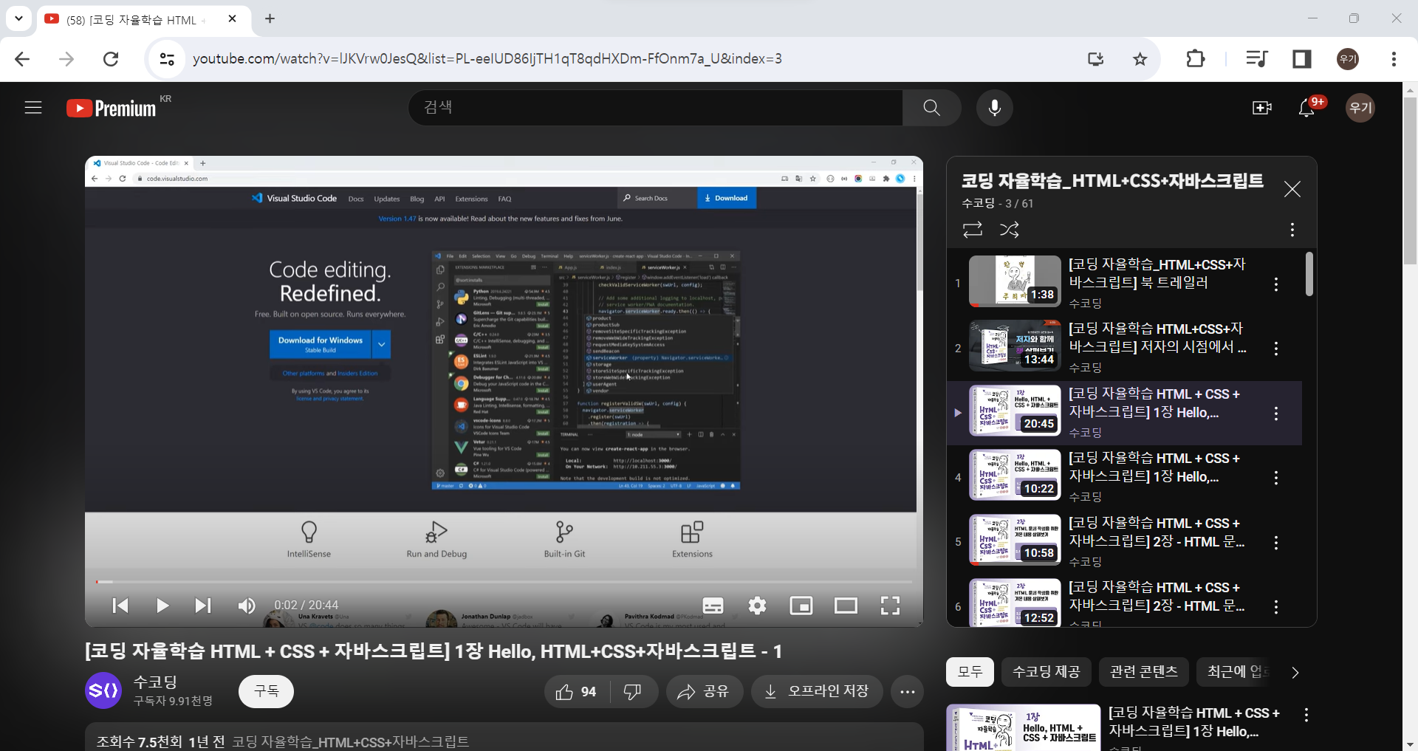Open the playlist title link

(x=1112, y=181)
